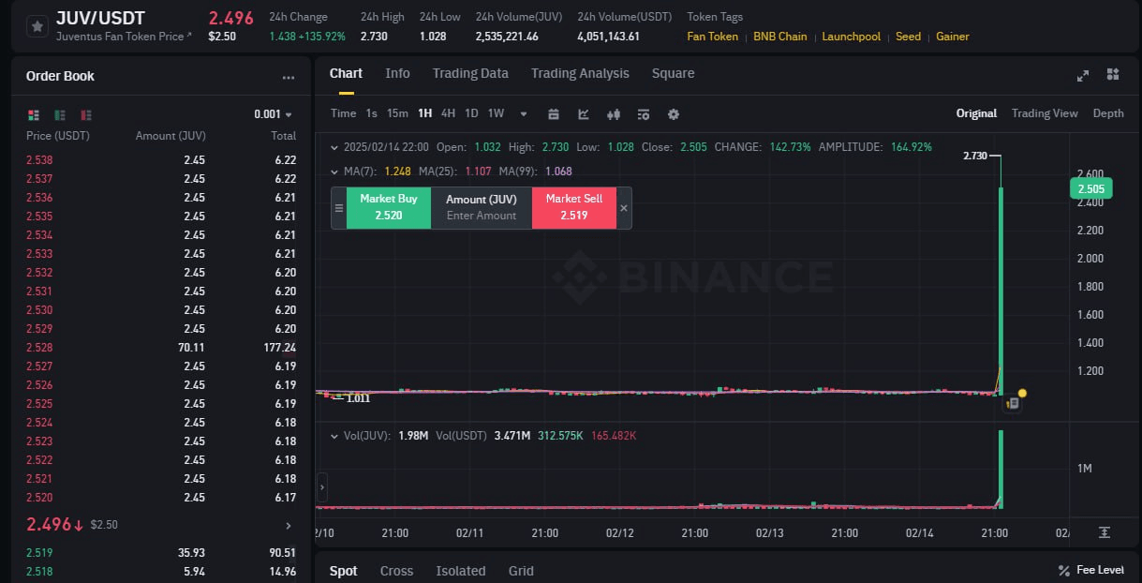Switch chart to Original view
Image resolution: width=1142 pixels, height=583 pixels.
(976, 113)
